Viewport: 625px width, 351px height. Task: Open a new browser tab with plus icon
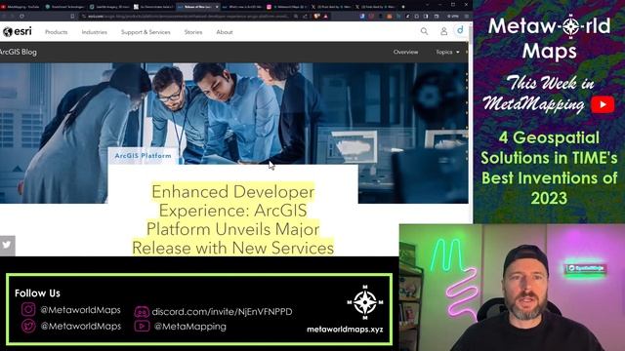point(403,7)
